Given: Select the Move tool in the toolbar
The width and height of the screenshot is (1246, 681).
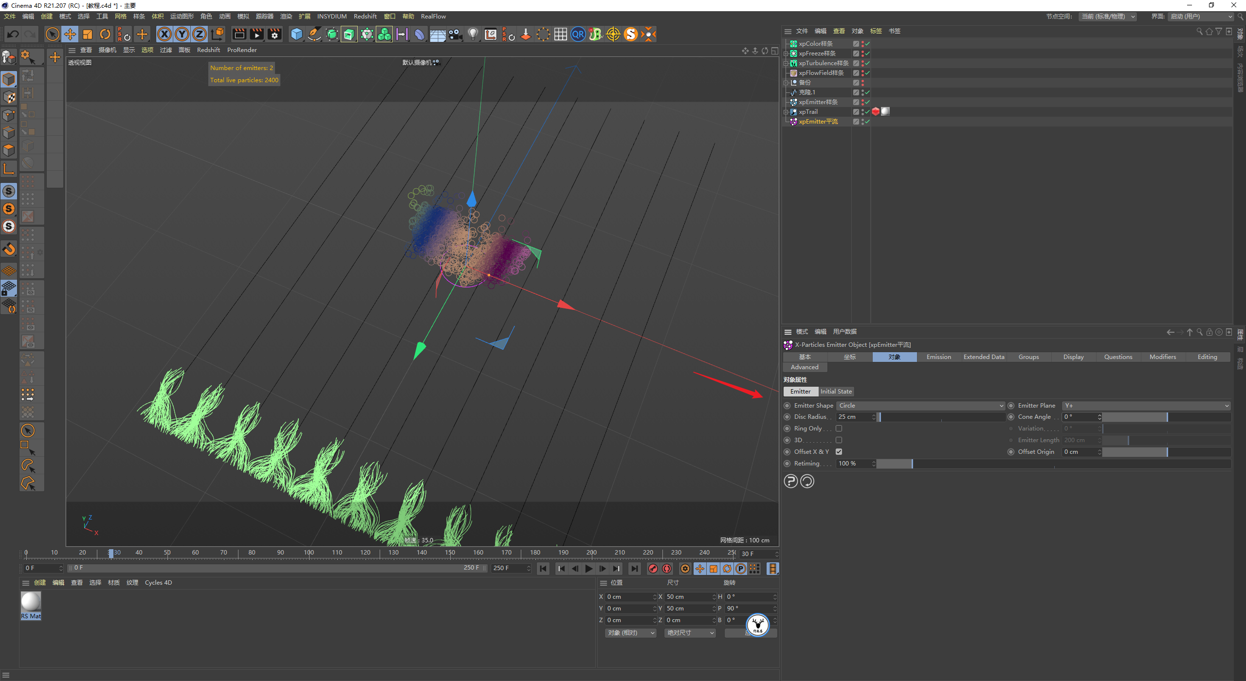Looking at the screenshot, I should tap(70, 34).
